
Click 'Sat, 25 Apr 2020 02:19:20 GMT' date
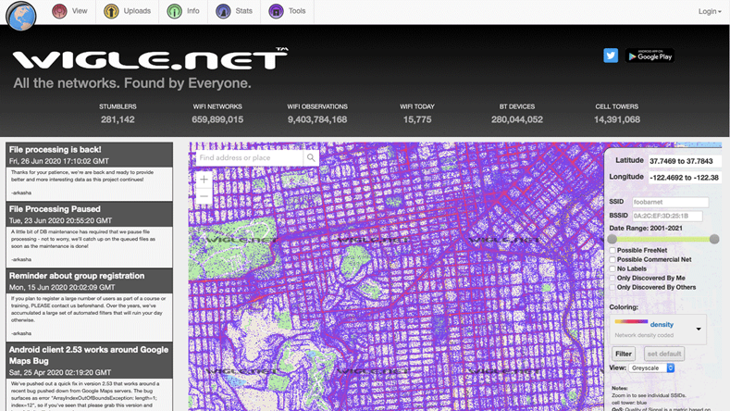pos(60,373)
